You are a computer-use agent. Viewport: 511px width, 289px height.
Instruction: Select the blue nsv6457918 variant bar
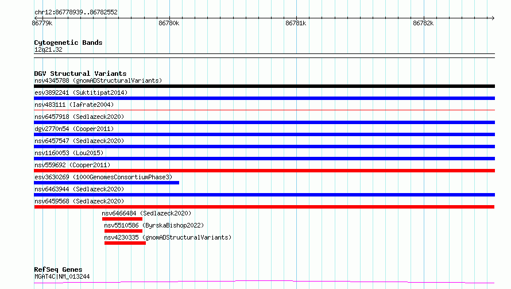tap(264, 122)
